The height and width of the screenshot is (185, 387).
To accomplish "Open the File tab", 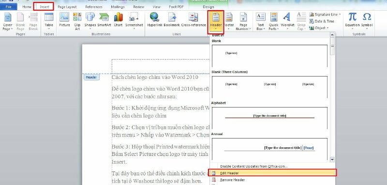I will 8,7.
